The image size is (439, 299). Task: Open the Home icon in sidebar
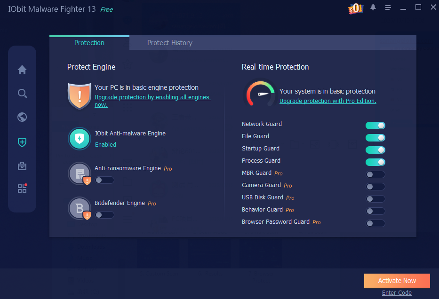click(x=22, y=70)
